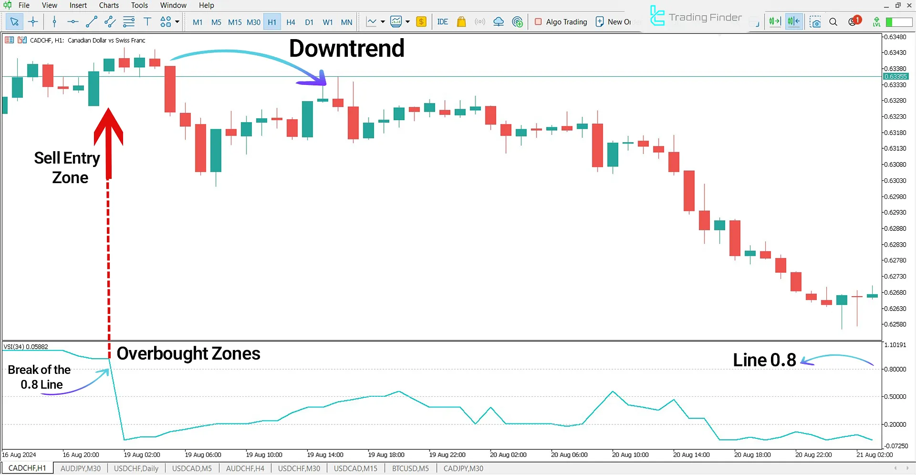Toggle the chart shift from right edge

coord(793,21)
